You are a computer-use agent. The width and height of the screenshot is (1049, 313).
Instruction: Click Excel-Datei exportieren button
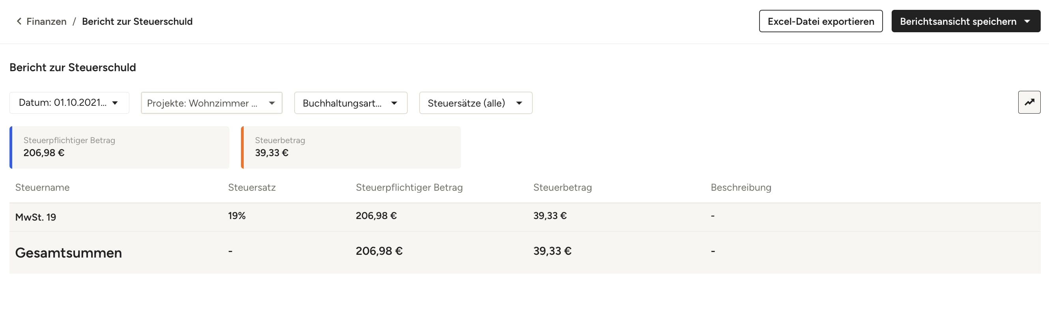[820, 21]
